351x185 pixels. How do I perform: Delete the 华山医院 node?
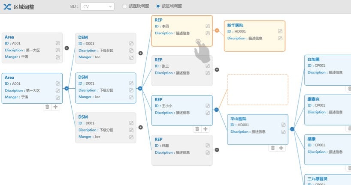(272, 148)
